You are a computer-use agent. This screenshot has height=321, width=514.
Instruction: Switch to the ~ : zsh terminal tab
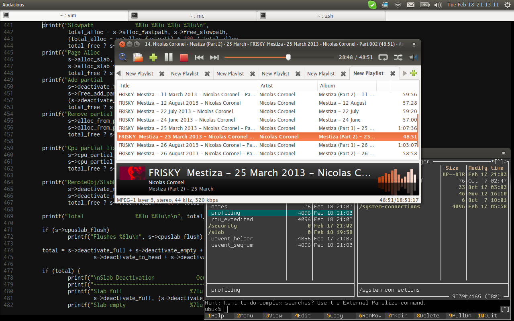pos(321,16)
